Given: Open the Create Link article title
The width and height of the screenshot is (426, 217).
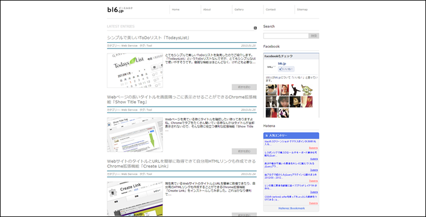Looking at the screenshot, I should (181, 163).
